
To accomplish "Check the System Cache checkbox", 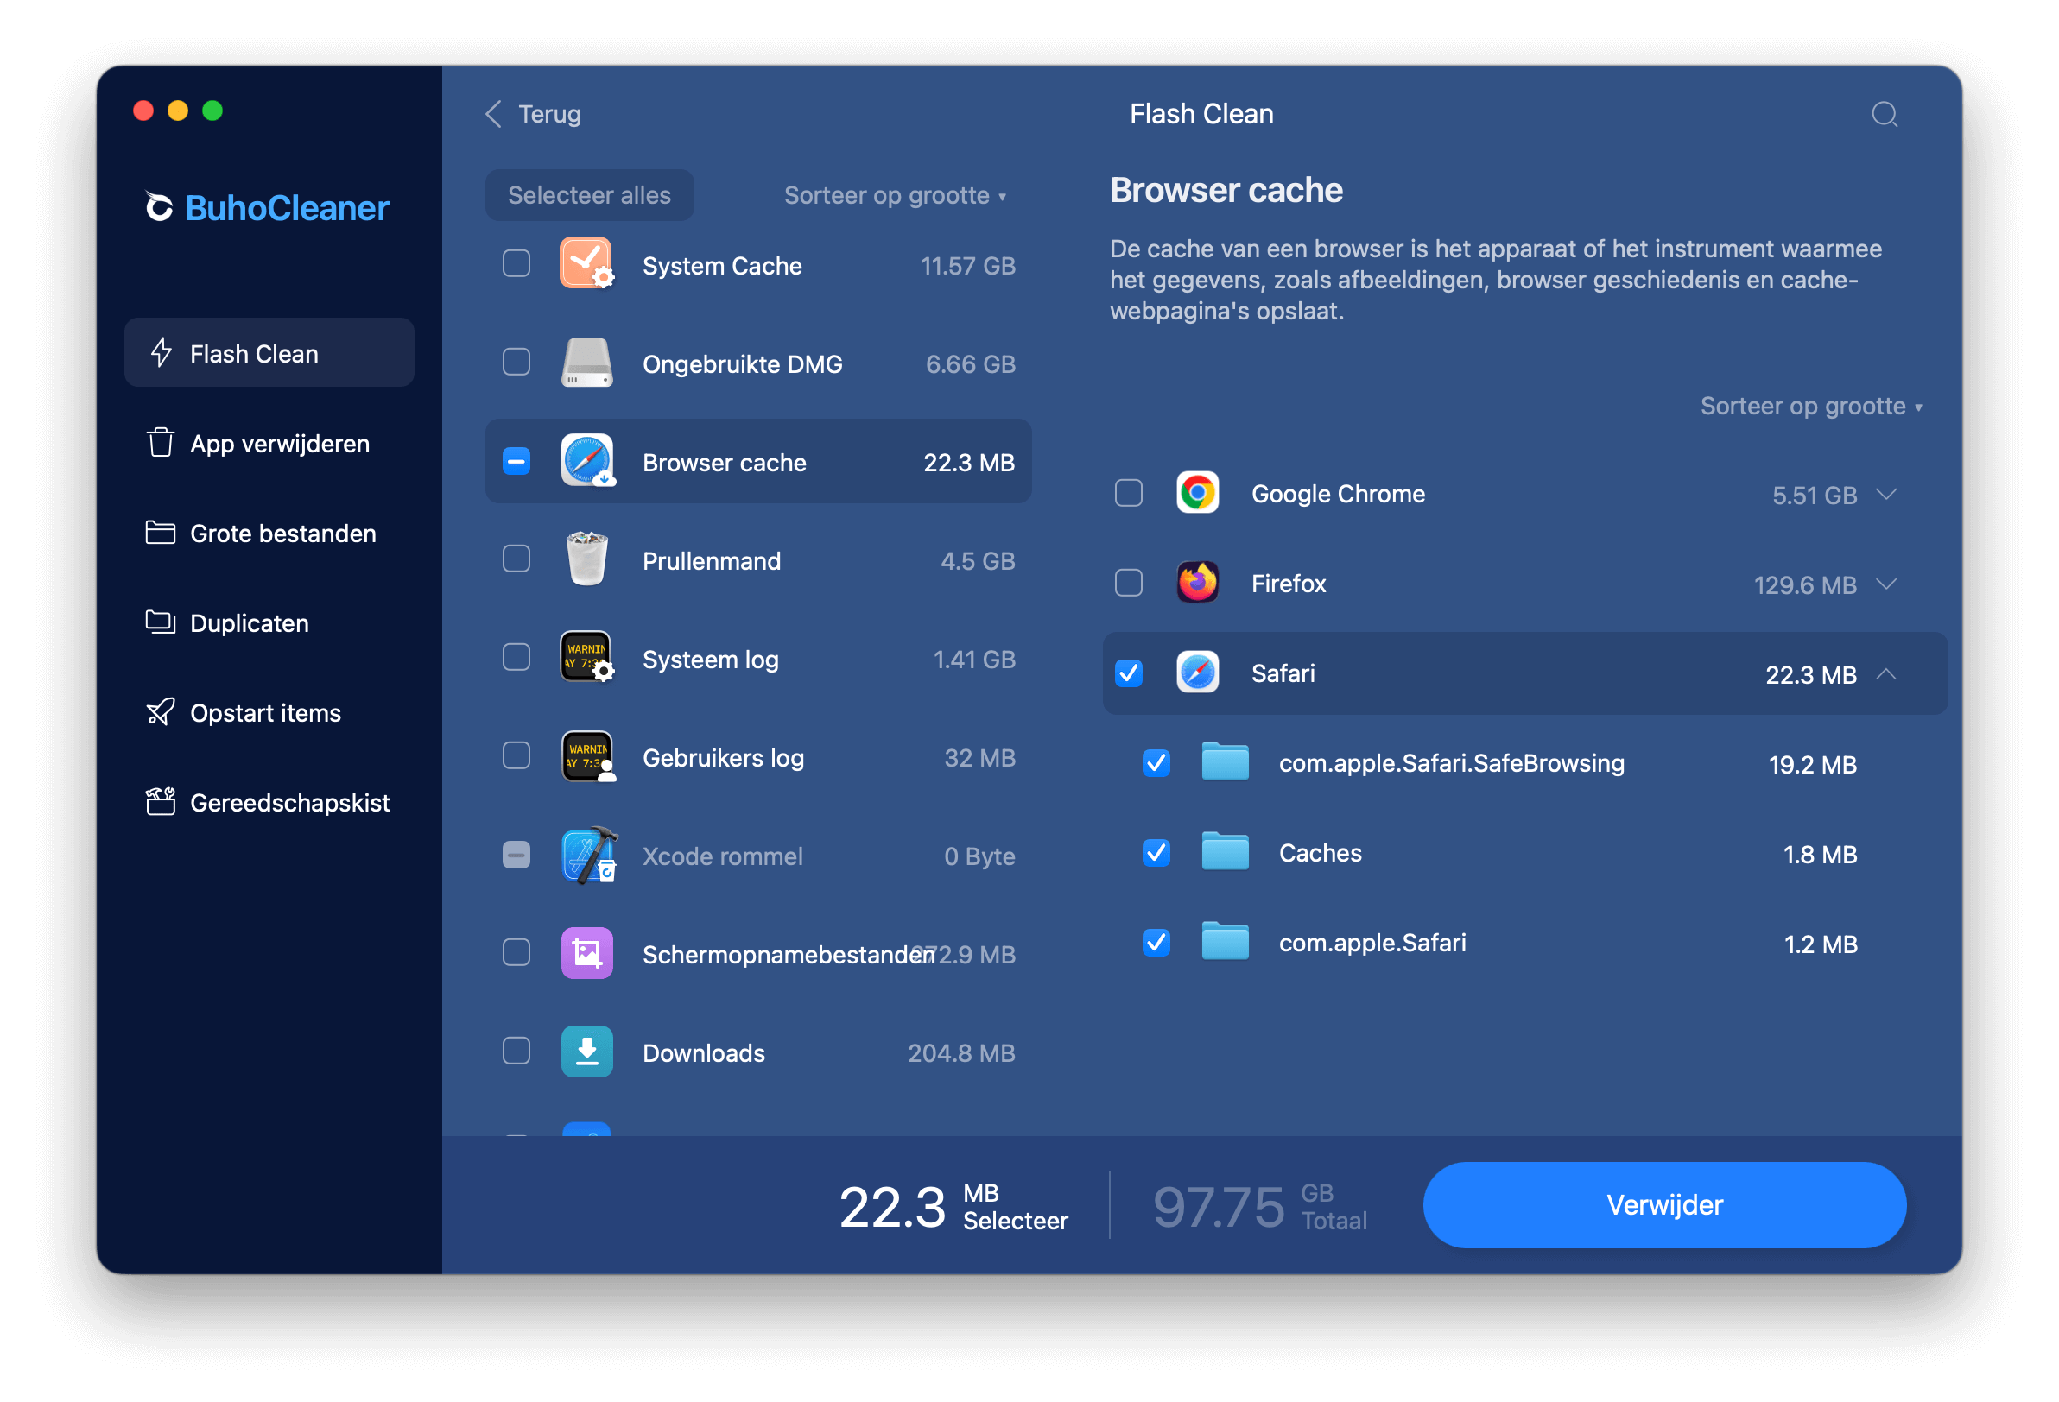I will [516, 264].
